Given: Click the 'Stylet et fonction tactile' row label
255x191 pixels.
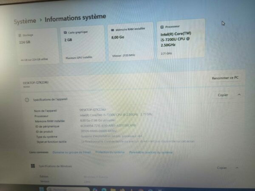Looking at the screenshot, I should (51, 142).
